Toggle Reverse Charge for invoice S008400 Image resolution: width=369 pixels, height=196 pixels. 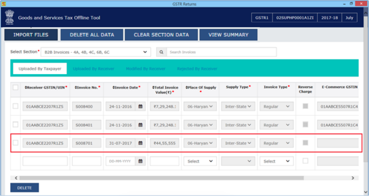(x=305, y=106)
